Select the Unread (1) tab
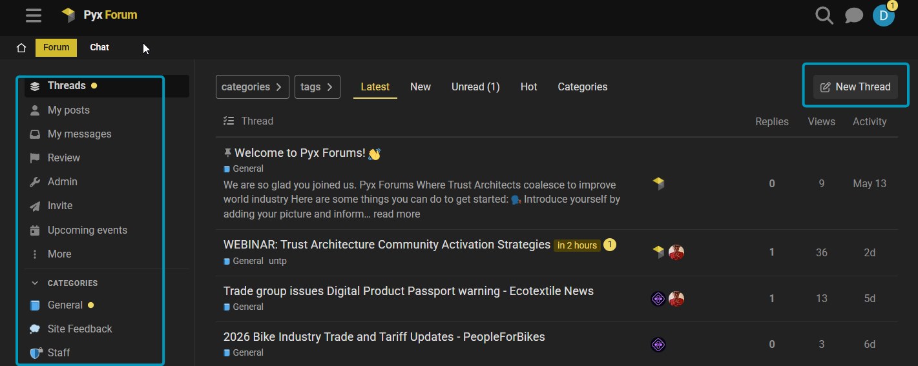The image size is (918, 366). 475,86
